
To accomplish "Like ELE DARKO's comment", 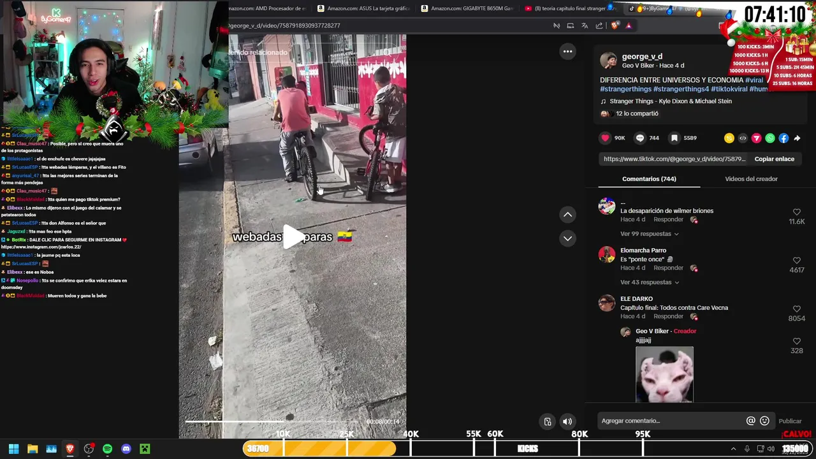I will 796,309.
